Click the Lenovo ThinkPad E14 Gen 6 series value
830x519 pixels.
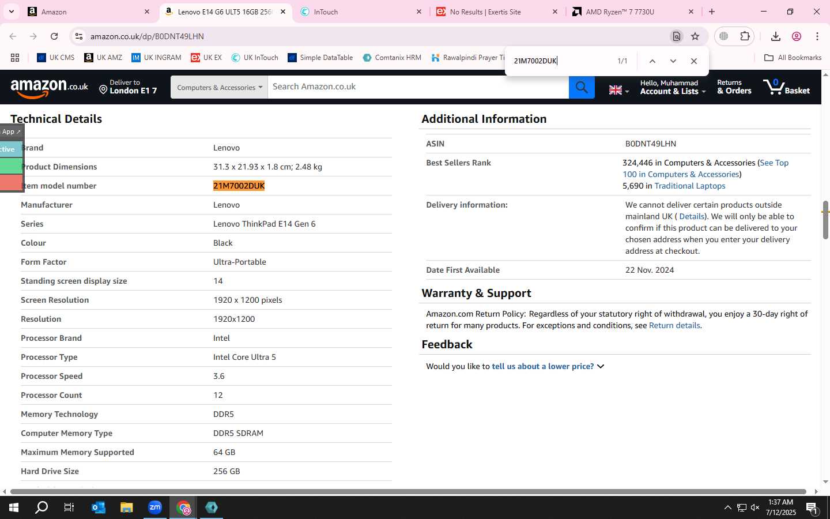pos(264,224)
